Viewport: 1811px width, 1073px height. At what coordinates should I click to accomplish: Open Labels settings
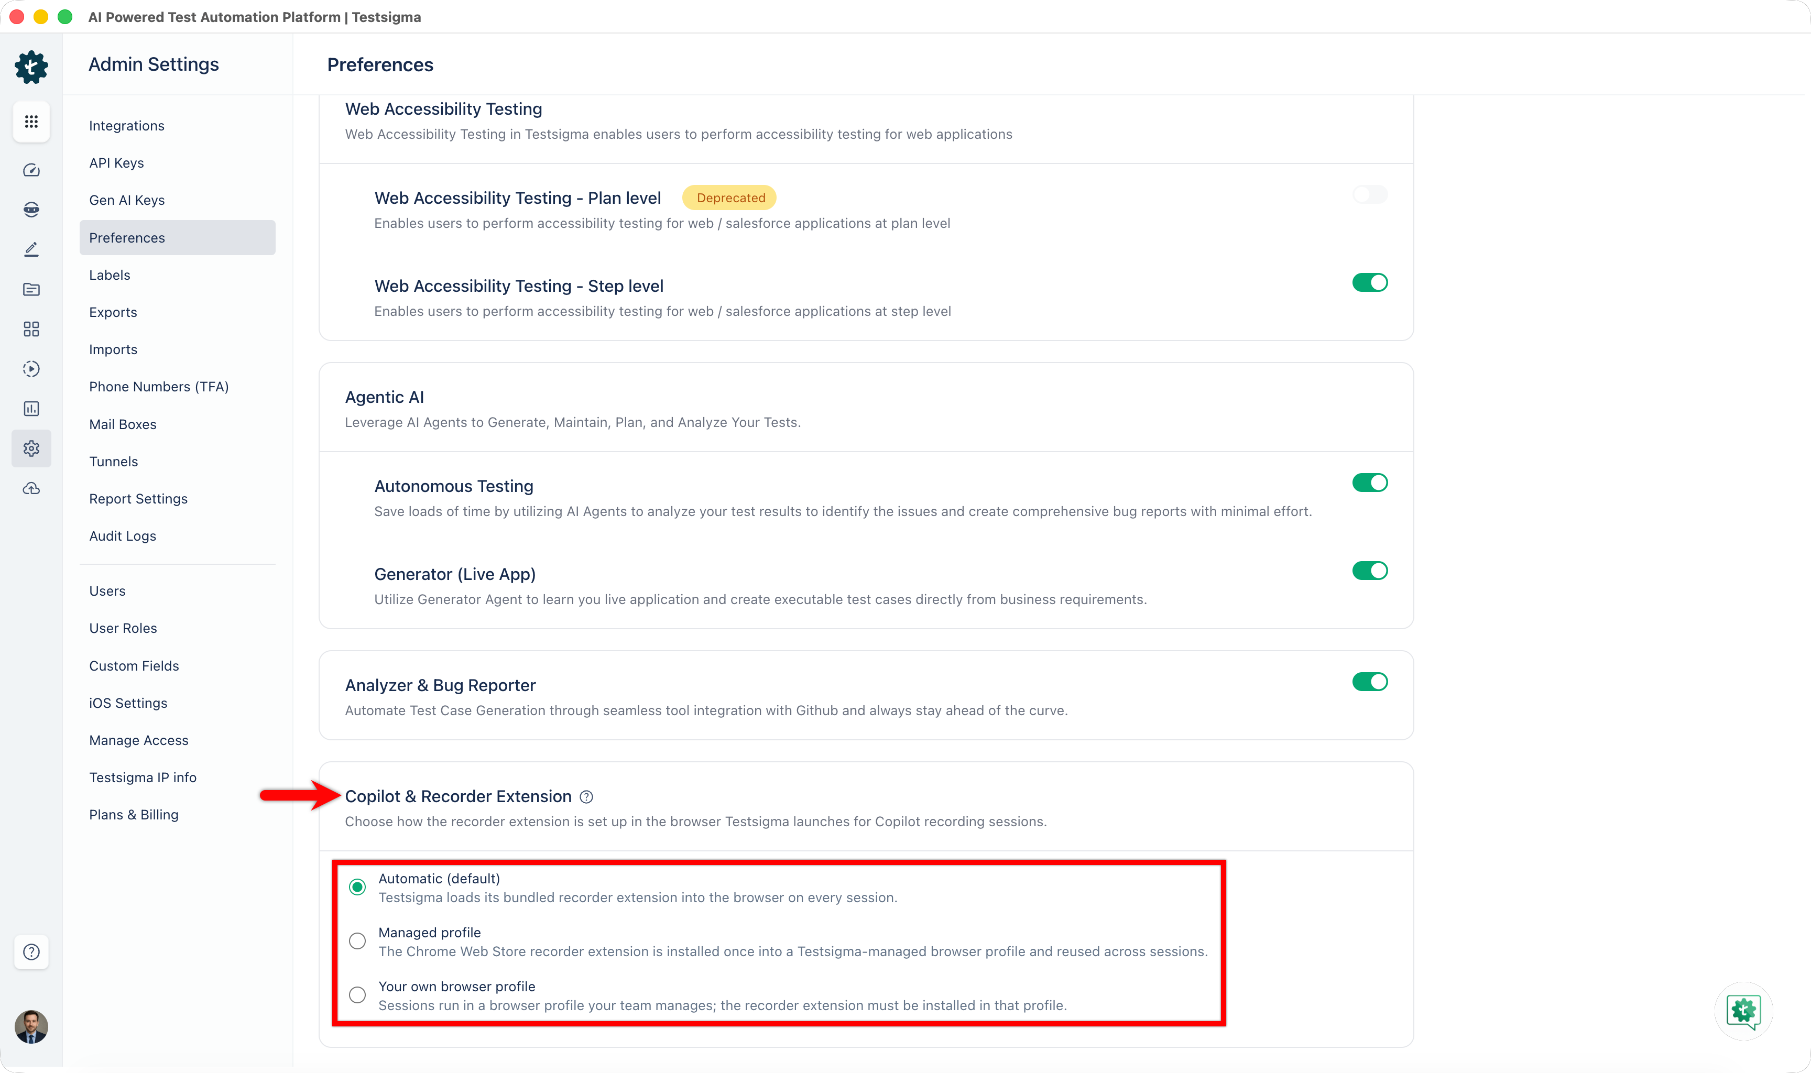tap(110, 276)
